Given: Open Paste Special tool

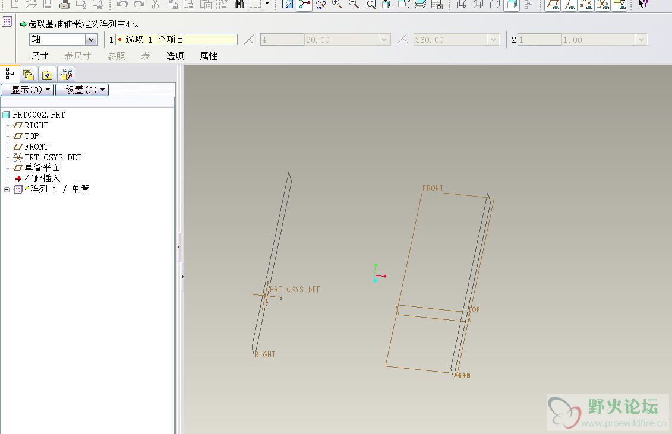Looking at the screenshot, I should (206, 4).
